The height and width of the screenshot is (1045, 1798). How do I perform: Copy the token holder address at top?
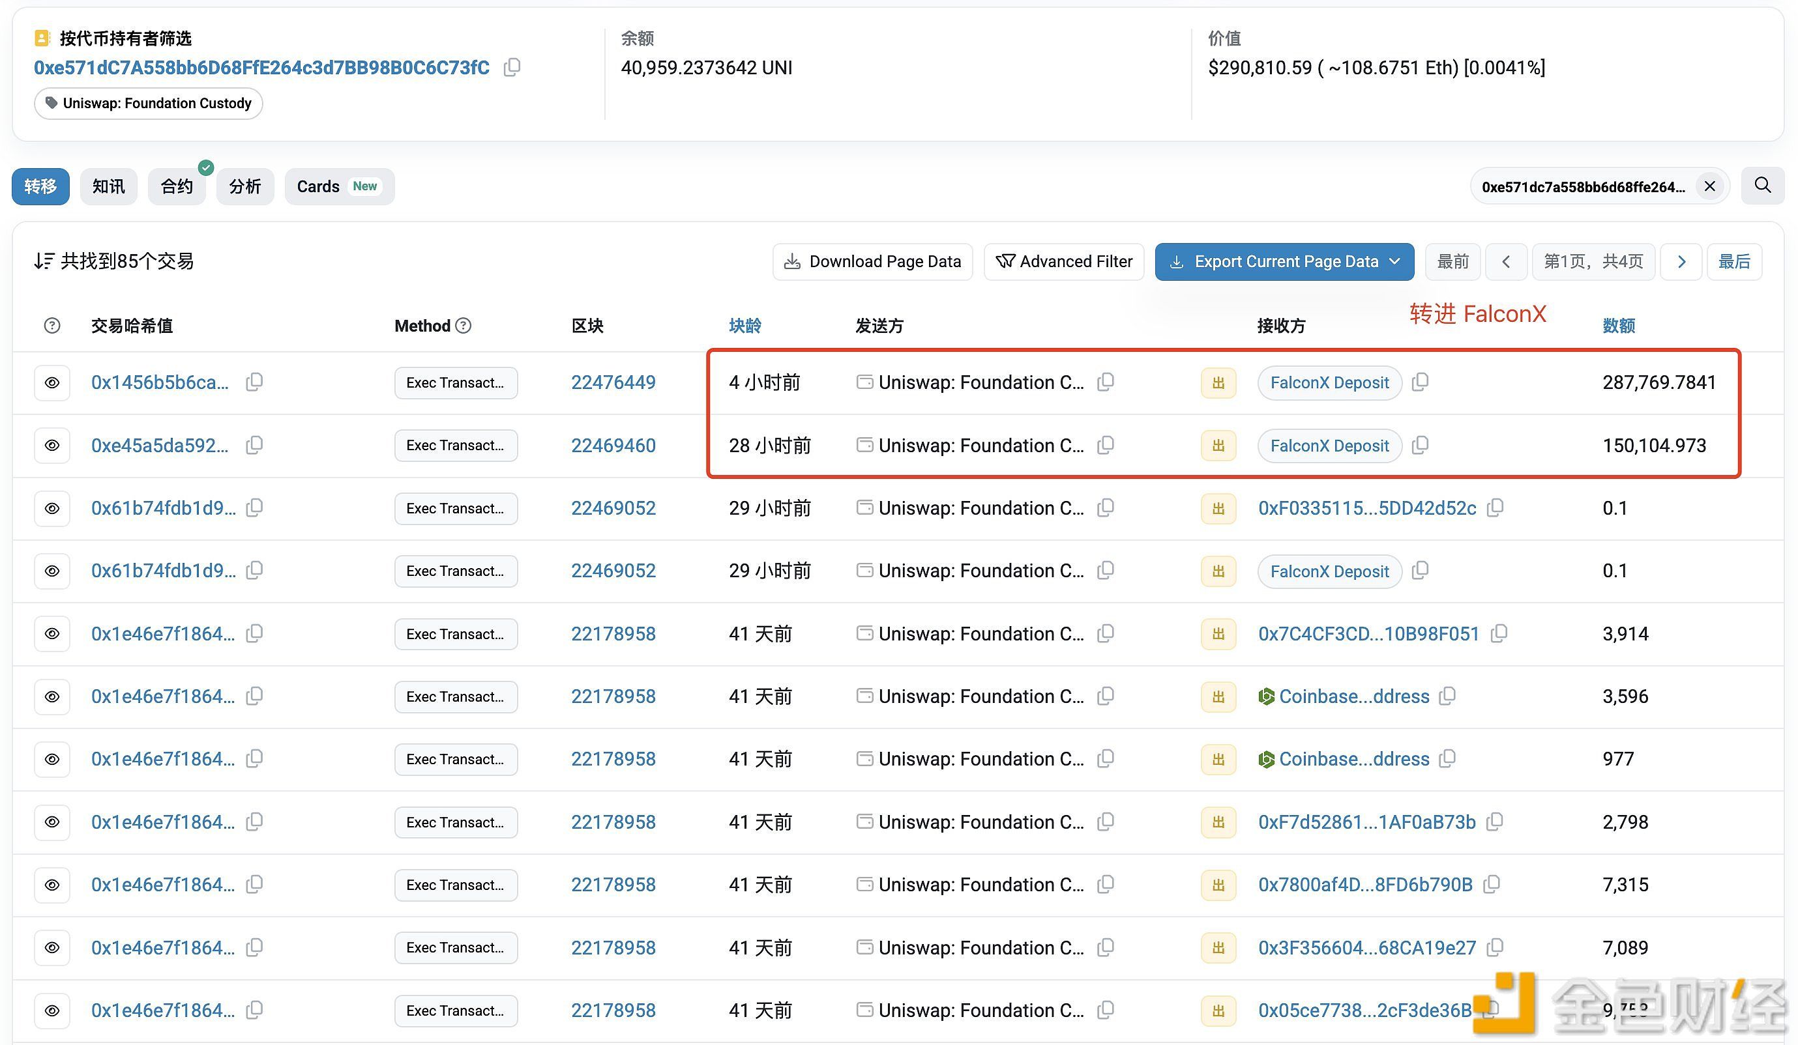click(x=512, y=68)
